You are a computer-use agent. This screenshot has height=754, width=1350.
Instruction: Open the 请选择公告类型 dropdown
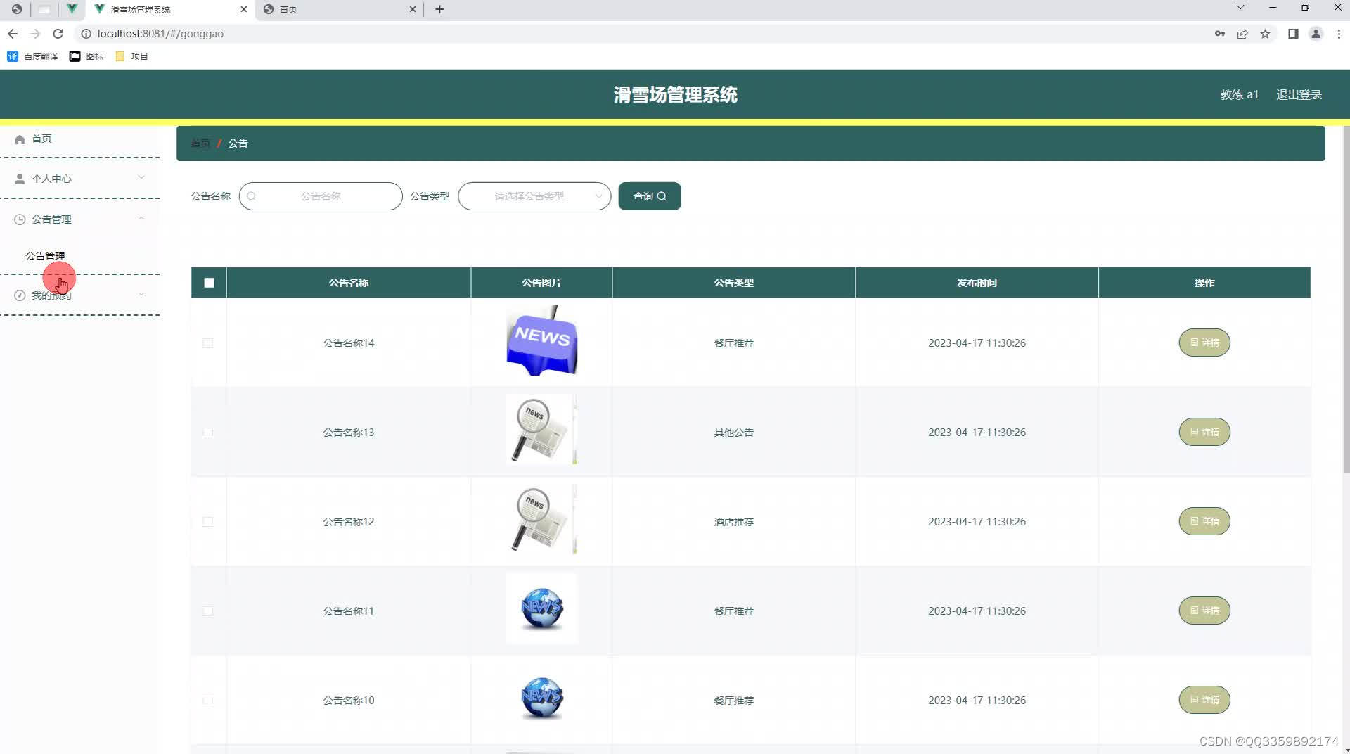pyautogui.click(x=534, y=196)
